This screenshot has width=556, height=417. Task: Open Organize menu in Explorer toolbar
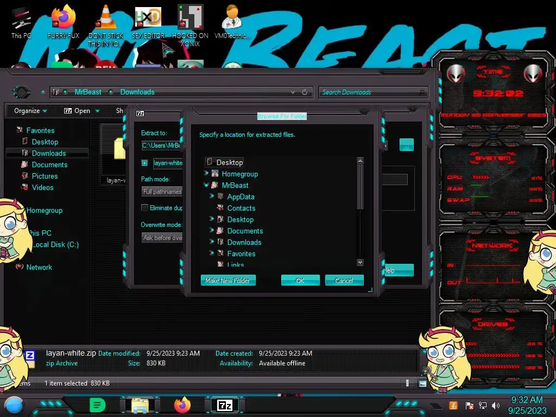(30, 111)
